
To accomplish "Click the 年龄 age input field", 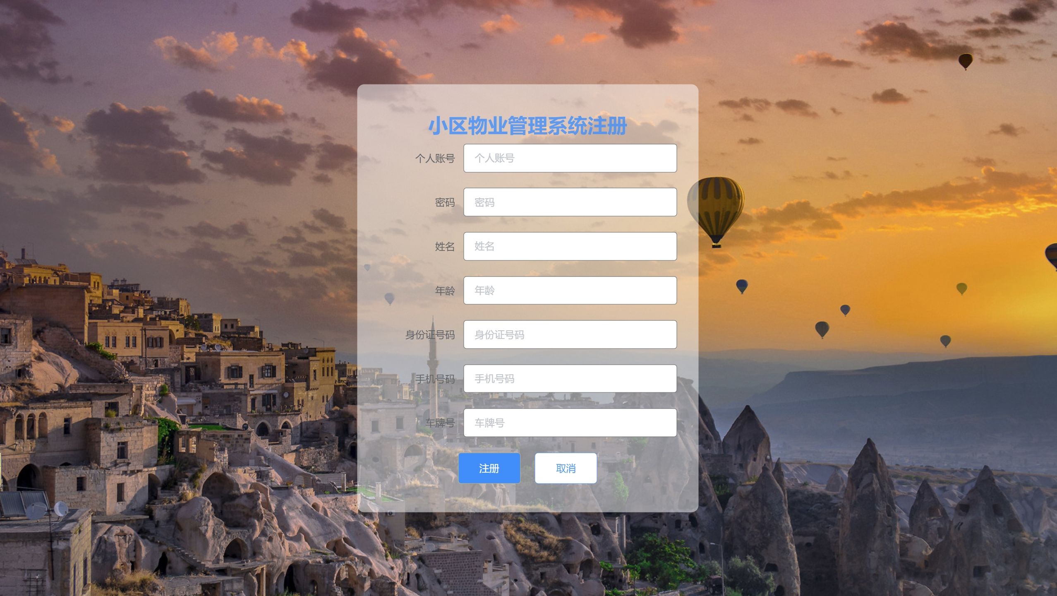I will 570,291.
